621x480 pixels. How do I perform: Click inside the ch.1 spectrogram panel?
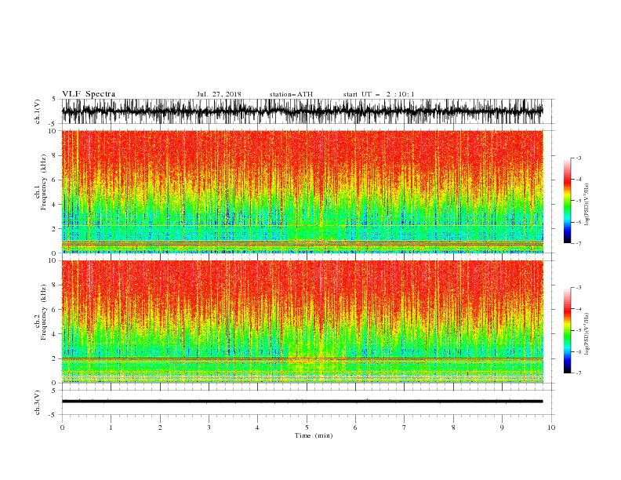[302, 191]
